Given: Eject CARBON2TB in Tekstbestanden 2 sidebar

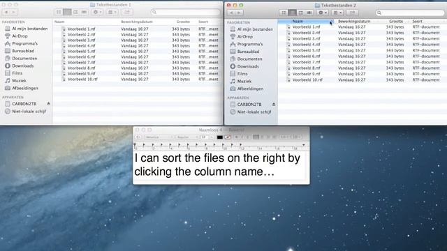Looking at the screenshot, I should click(x=274, y=105).
